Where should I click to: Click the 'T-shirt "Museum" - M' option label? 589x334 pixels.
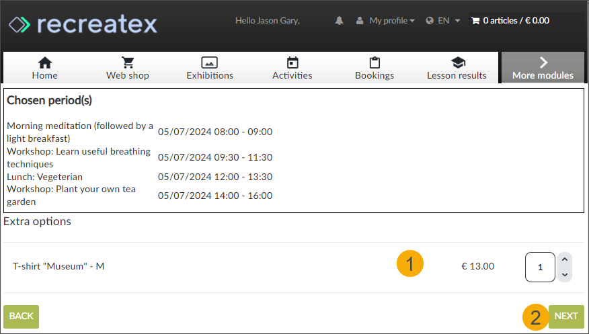pyautogui.click(x=58, y=266)
